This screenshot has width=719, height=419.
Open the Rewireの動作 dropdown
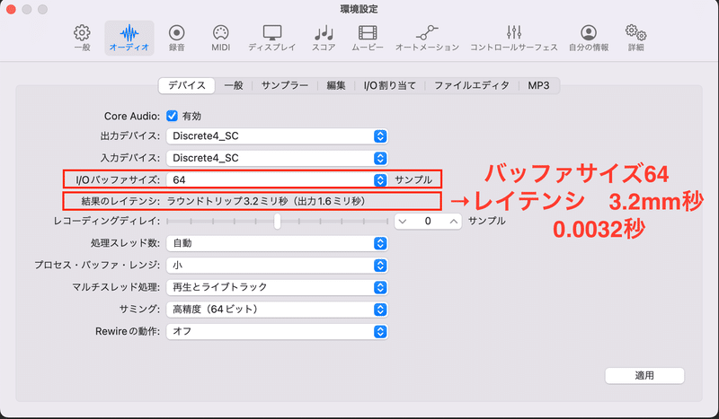point(277,331)
